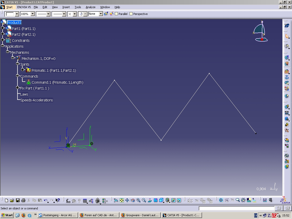Image resolution: width=292 pixels, height=219 pixels.
Task: Toggle the Perspective checkbox
Action: pos(131,14)
